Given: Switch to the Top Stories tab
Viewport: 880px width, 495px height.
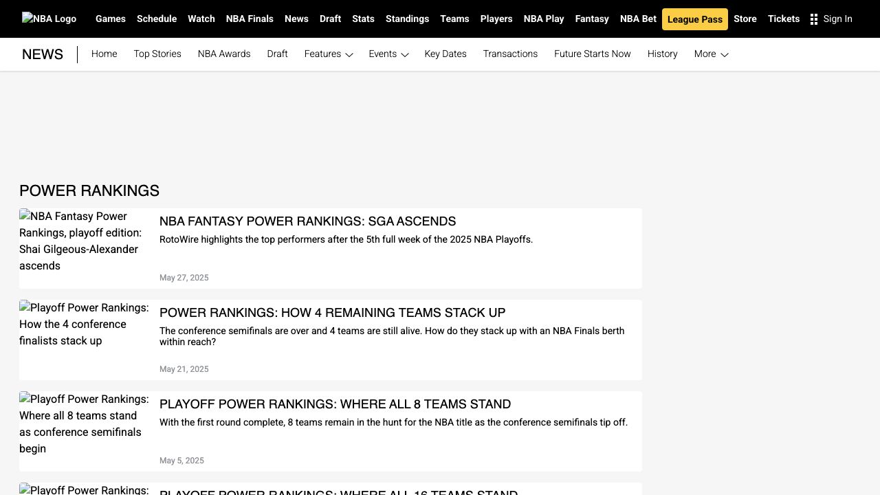Looking at the screenshot, I should click(157, 54).
